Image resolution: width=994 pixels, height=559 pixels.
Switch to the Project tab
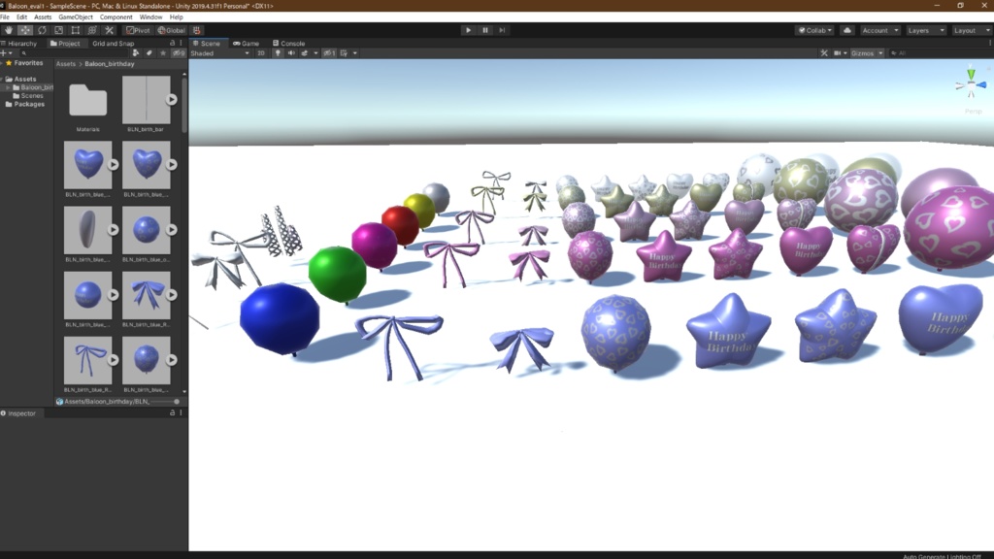pyautogui.click(x=65, y=43)
